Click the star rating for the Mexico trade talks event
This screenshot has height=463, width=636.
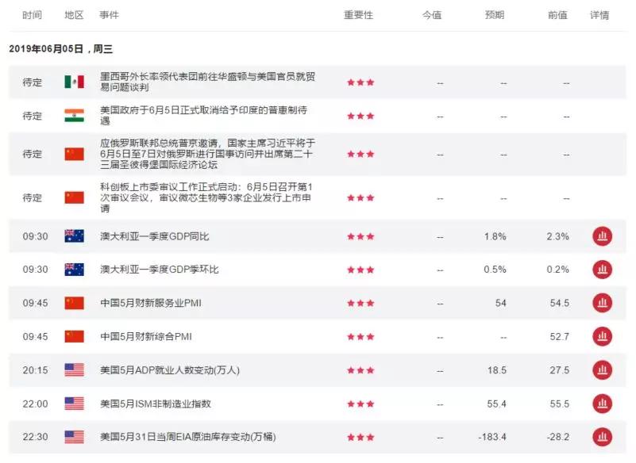360,81
